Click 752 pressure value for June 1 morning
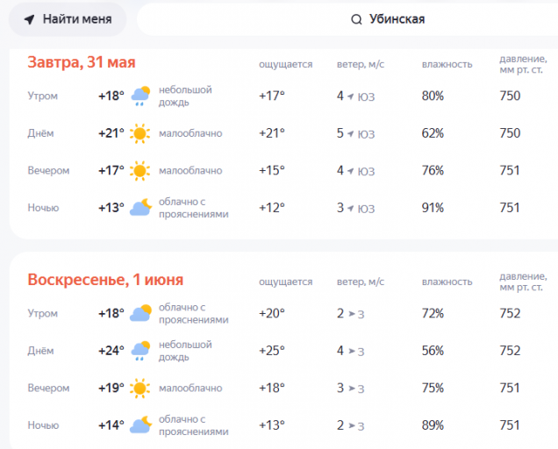 click(x=510, y=313)
